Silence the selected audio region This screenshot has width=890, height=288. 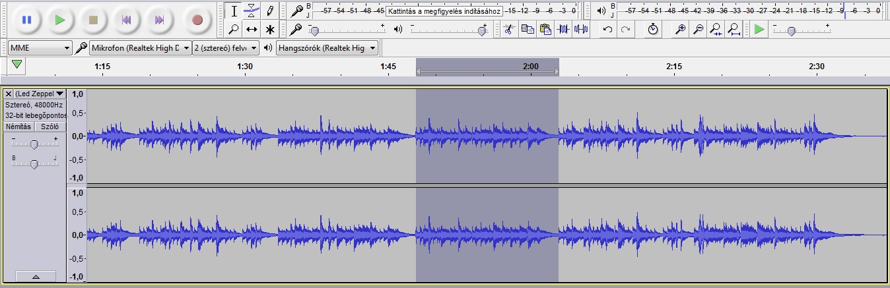[x=581, y=30]
